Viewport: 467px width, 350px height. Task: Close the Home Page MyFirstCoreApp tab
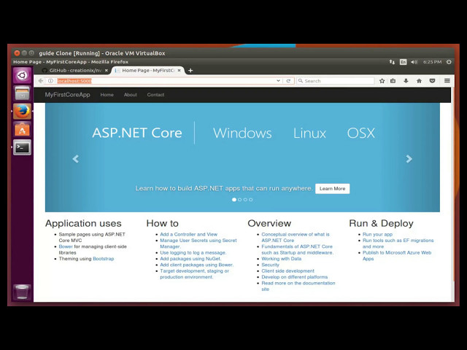pos(180,71)
